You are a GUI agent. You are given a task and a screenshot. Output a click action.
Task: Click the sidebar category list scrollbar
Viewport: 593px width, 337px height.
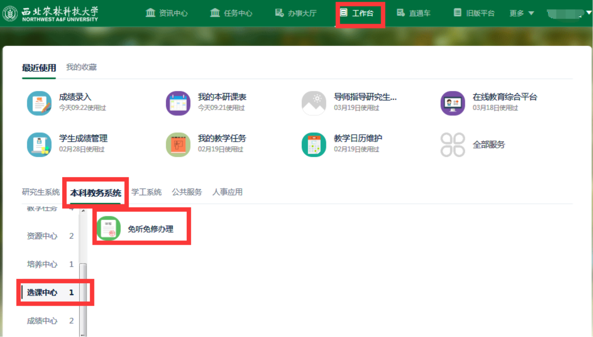point(83,283)
